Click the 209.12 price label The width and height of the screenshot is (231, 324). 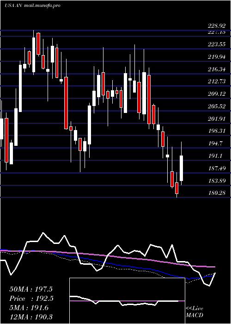[x=217, y=94]
